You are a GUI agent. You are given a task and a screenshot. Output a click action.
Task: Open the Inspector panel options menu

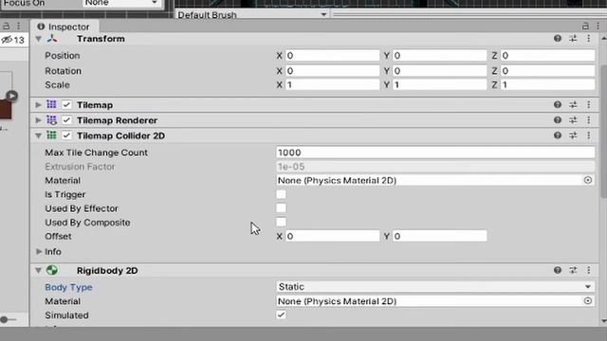pyautogui.click(x=598, y=27)
